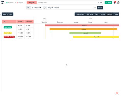Click the magnifier search icon
The width and height of the screenshot is (121, 96).
[101, 3]
